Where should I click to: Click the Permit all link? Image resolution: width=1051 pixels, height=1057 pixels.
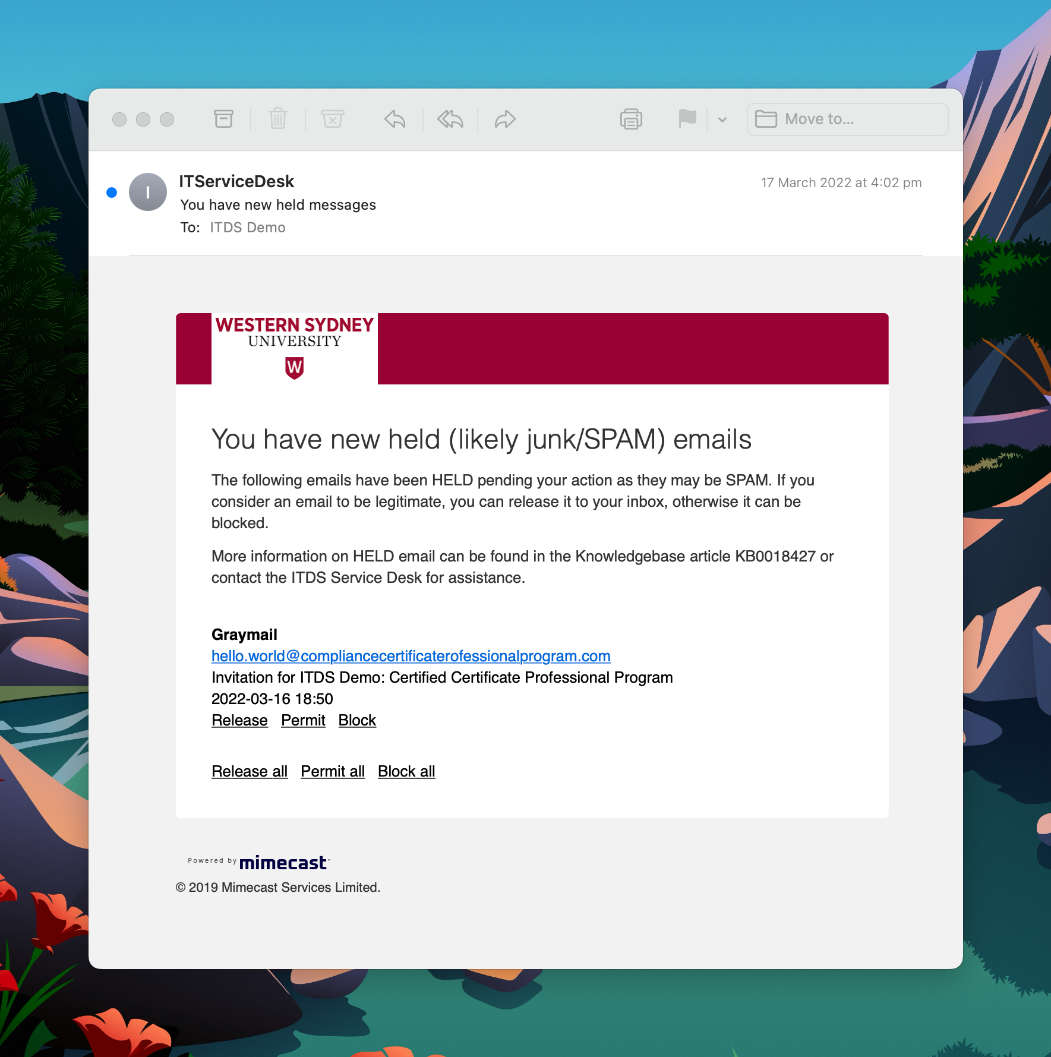[x=332, y=771]
